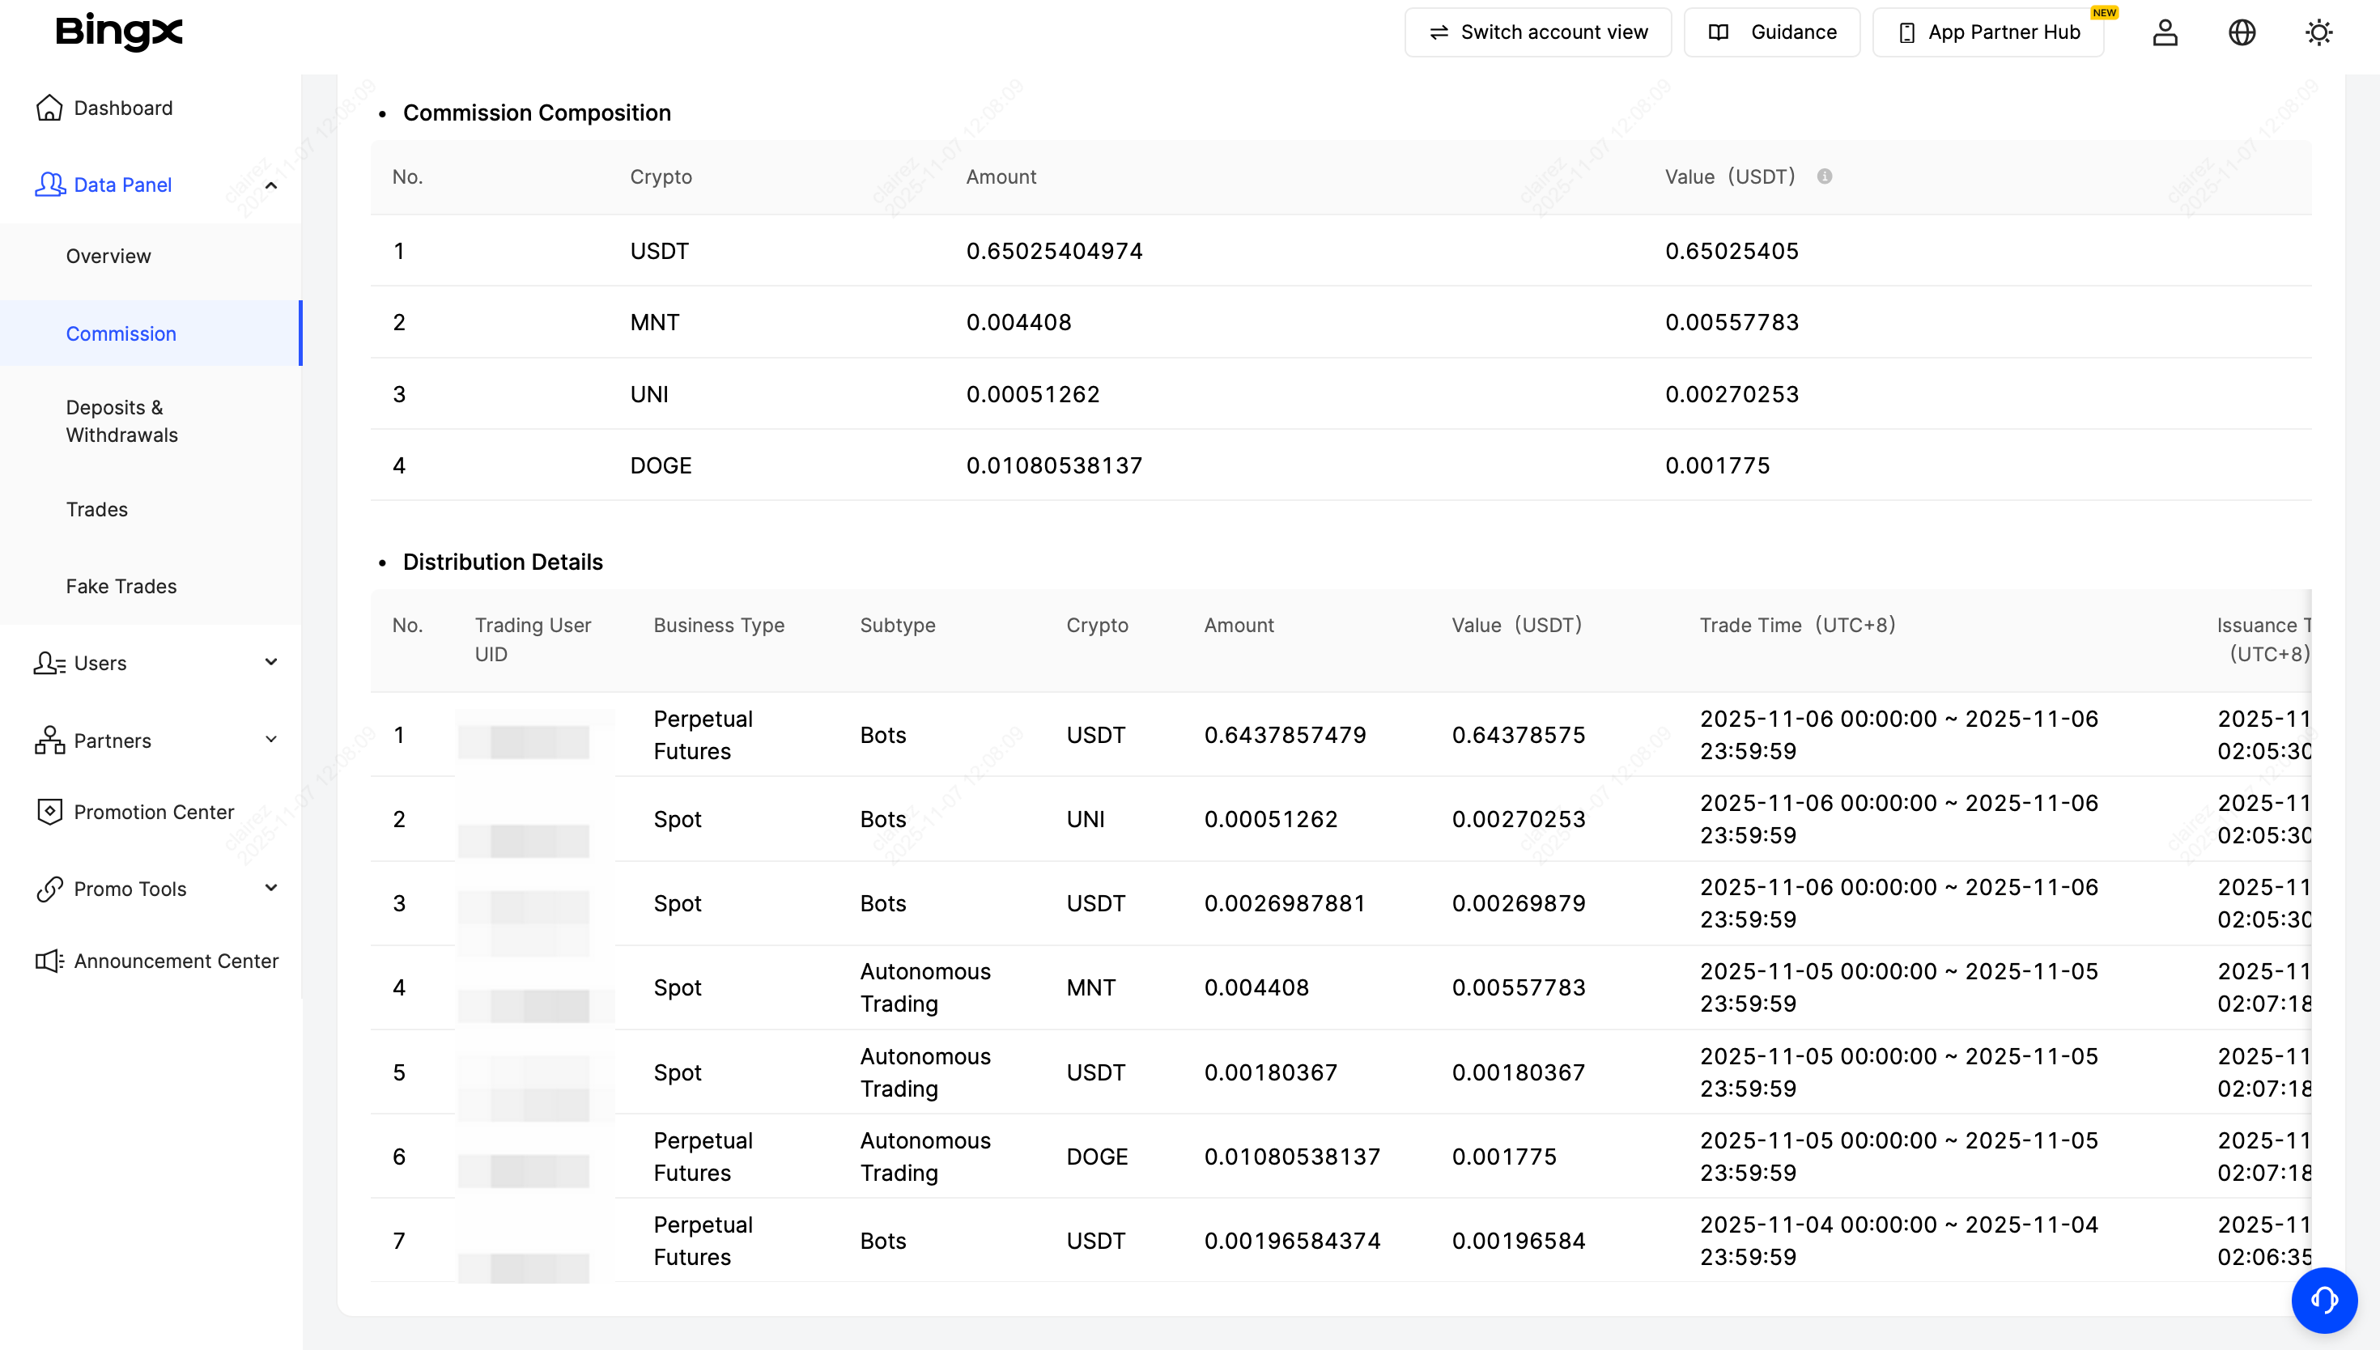Click Switch account view button
This screenshot has width=2380, height=1350.
(1537, 32)
